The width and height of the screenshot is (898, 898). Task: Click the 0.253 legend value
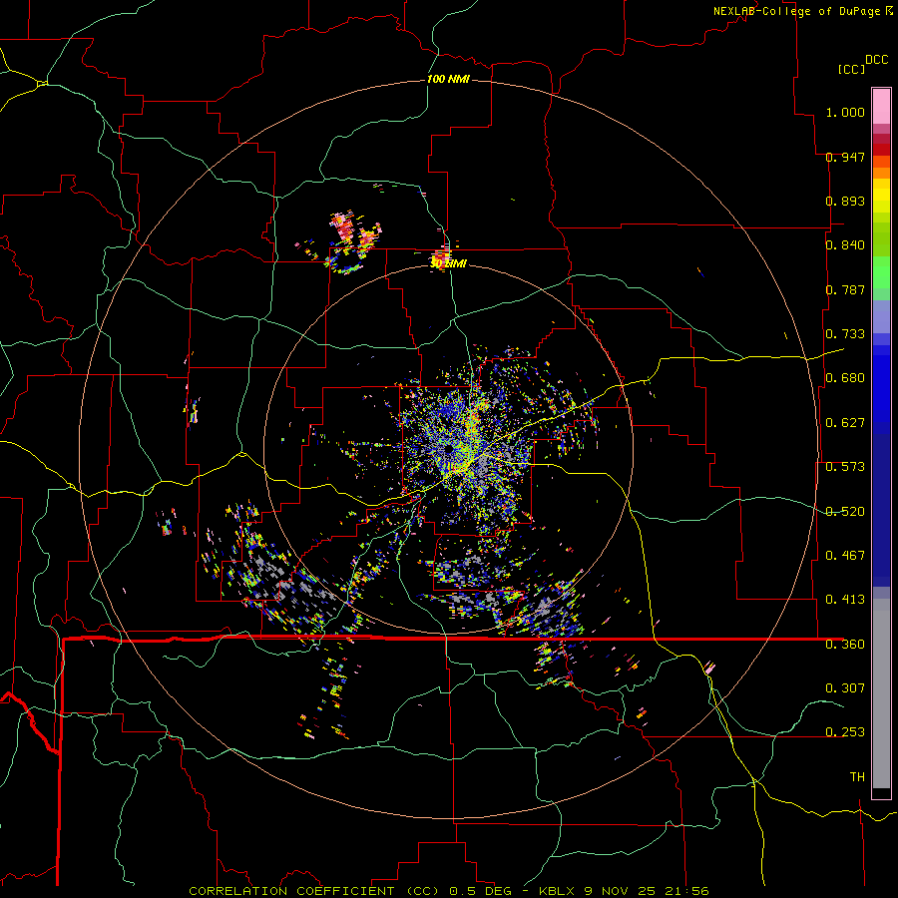pos(845,732)
